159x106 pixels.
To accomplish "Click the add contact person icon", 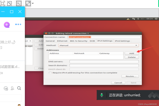I will click(x=12, y=88).
